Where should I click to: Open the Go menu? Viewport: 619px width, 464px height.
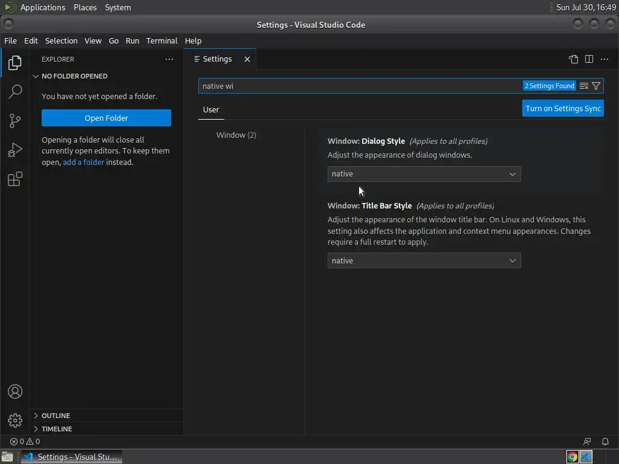pos(114,40)
